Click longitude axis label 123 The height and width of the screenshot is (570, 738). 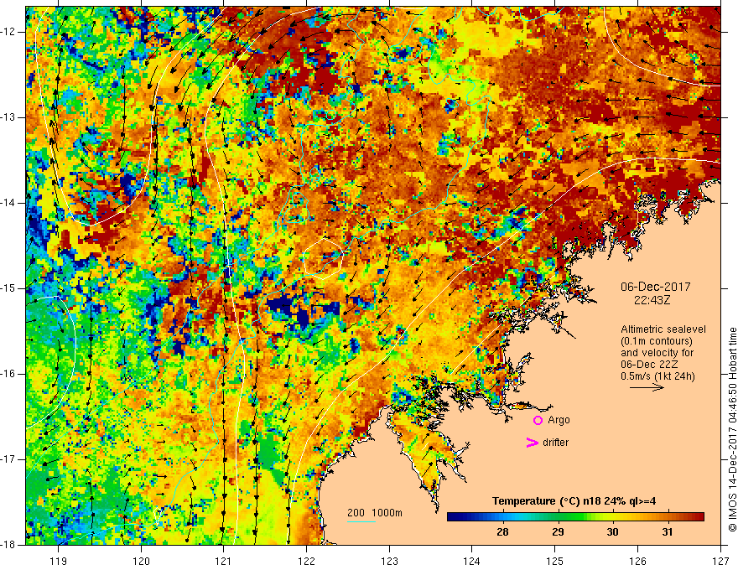(389, 561)
